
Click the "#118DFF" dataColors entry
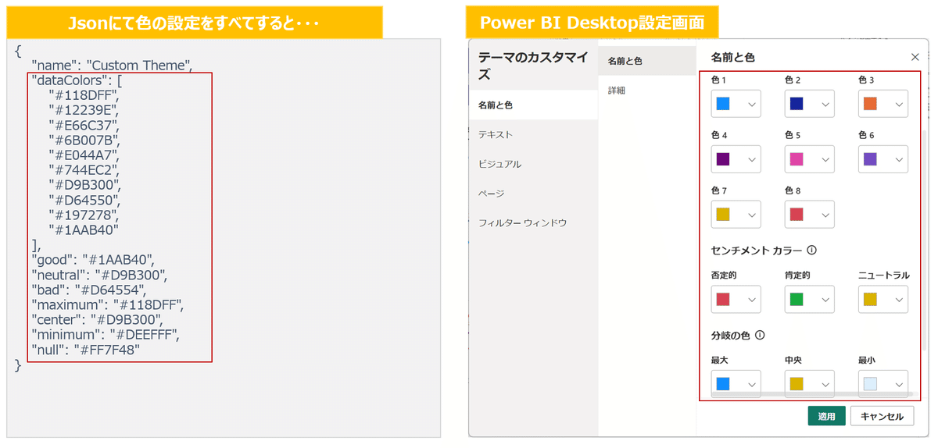[x=85, y=94]
